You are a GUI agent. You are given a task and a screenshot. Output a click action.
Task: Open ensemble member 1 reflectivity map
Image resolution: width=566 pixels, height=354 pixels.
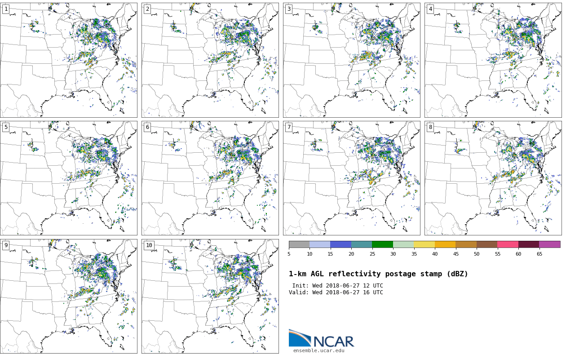(x=69, y=60)
